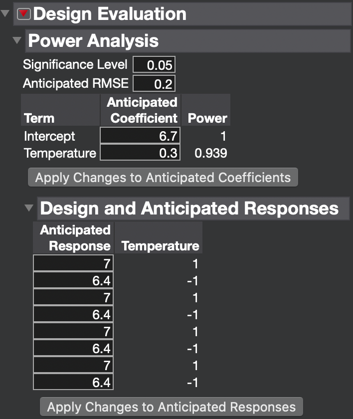Viewport: 353px width, 419px height.
Task: Collapse the Power Analysis section
Action: point(17,40)
